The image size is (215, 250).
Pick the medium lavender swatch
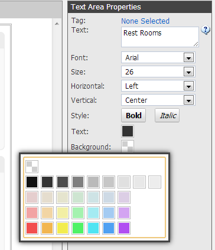[x=124, y=213]
